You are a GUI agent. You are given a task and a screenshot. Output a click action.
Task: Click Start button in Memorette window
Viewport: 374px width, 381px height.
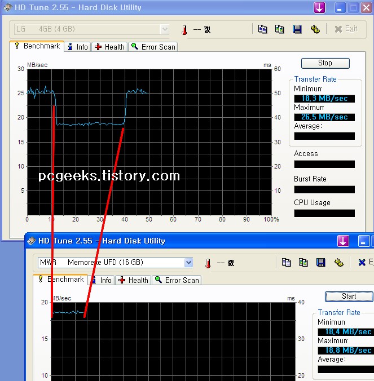coord(349,296)
